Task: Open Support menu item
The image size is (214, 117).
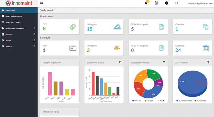Action: [19, 46]
